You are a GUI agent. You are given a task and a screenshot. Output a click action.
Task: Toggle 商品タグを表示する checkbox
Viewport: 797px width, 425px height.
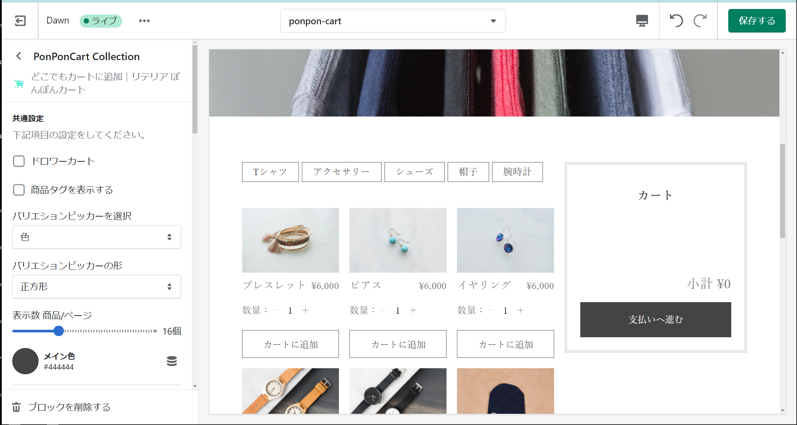(x=19, y=190)
